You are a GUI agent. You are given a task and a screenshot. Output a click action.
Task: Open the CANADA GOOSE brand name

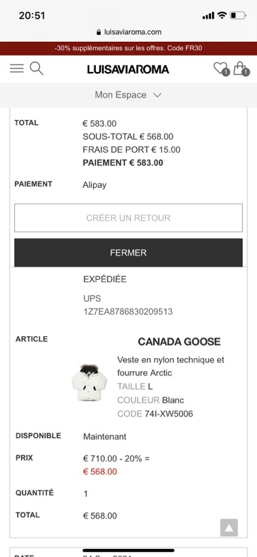[180, 342]
